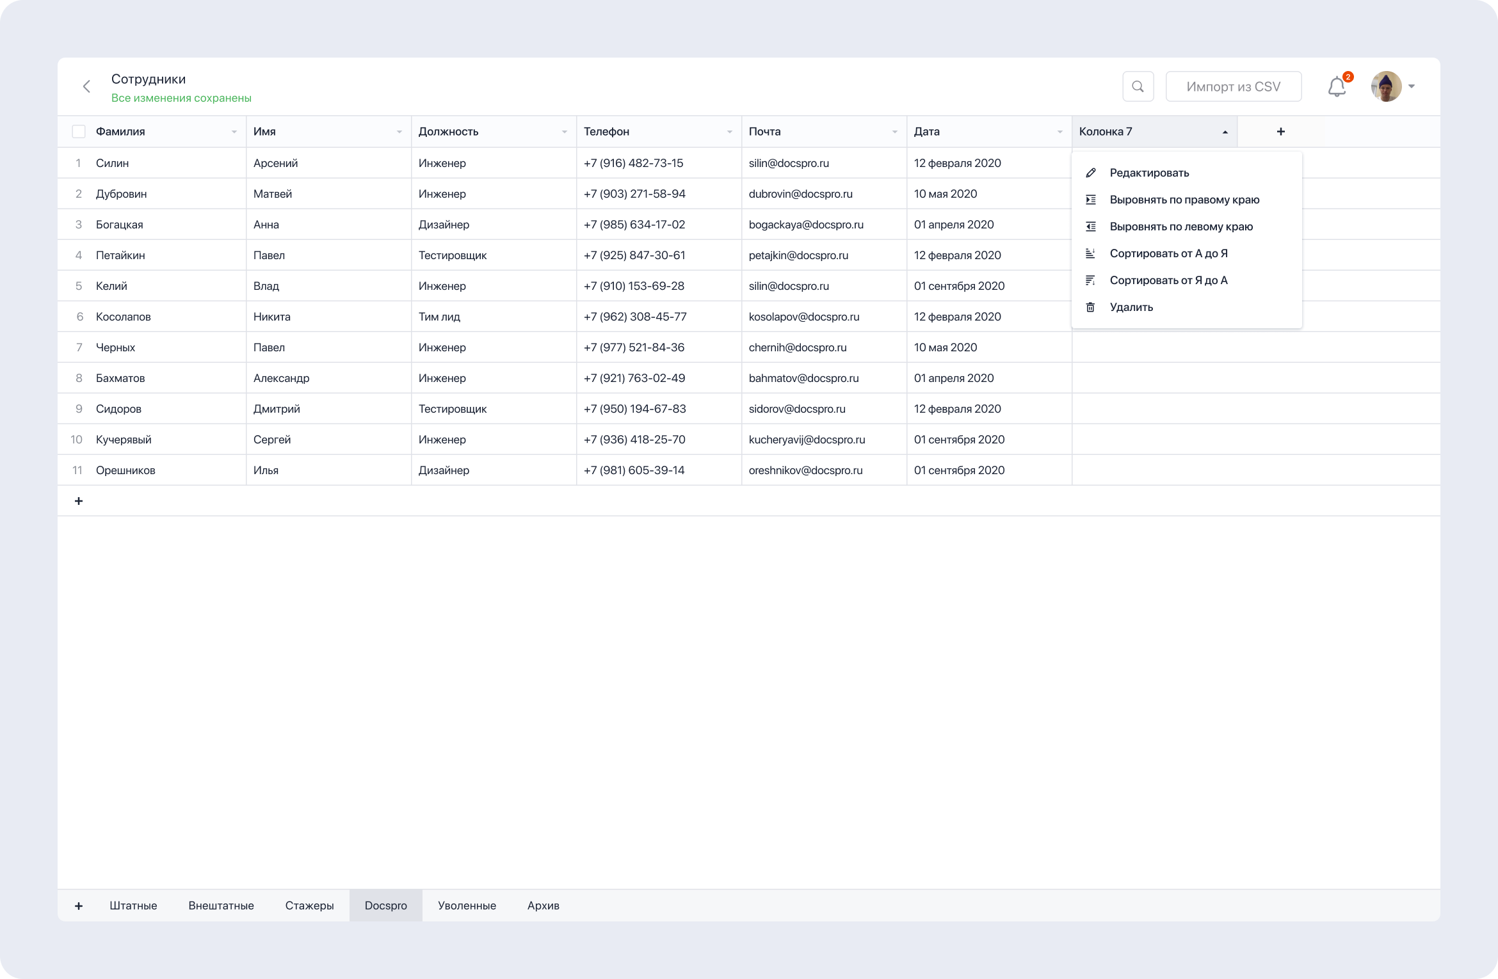Click the Я-to-A sort icon
The height and width of the screenshot is (979, 1498).
coord(1091,280)
